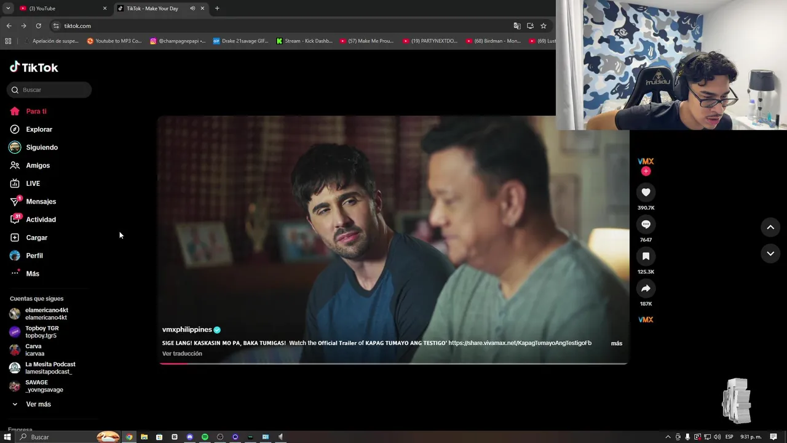Image resolution: width=787 pixels, height=443 pixels.
Task: Open the vmxphilippines username link
Action: pyautogui.click(x=187, y=330)
